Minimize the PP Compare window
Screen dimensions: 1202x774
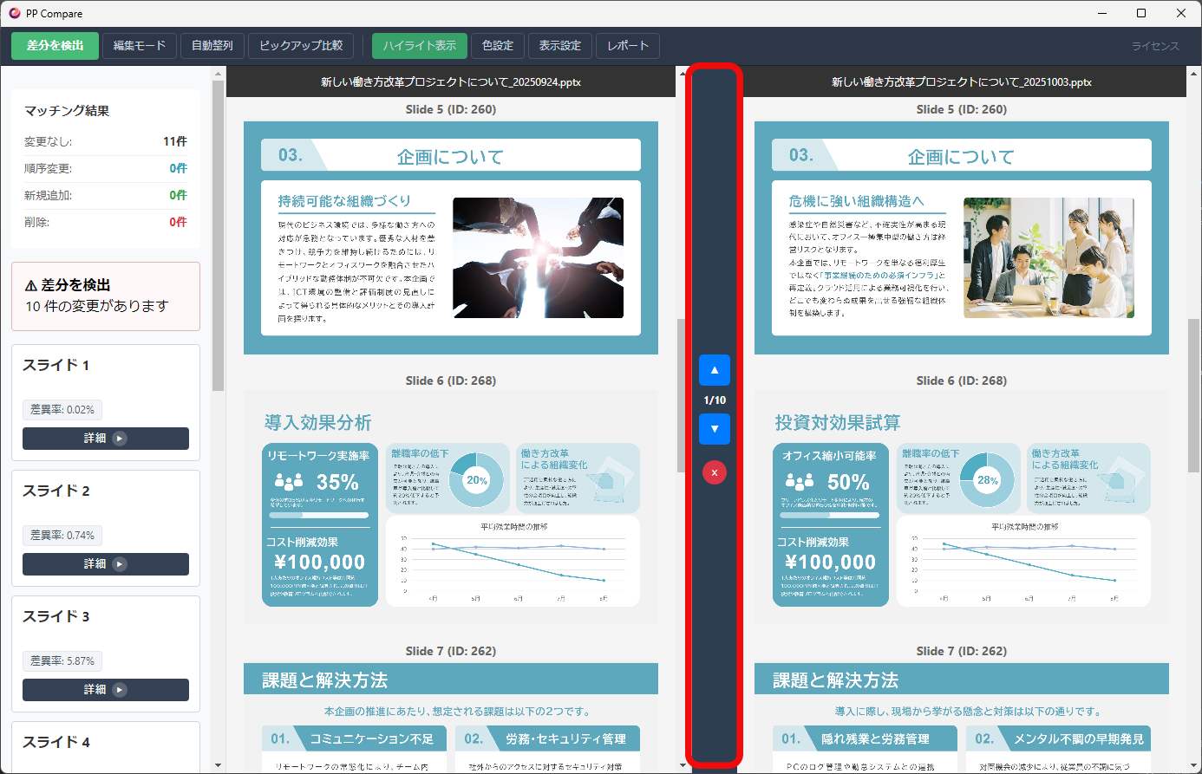tap(1102, 13)
